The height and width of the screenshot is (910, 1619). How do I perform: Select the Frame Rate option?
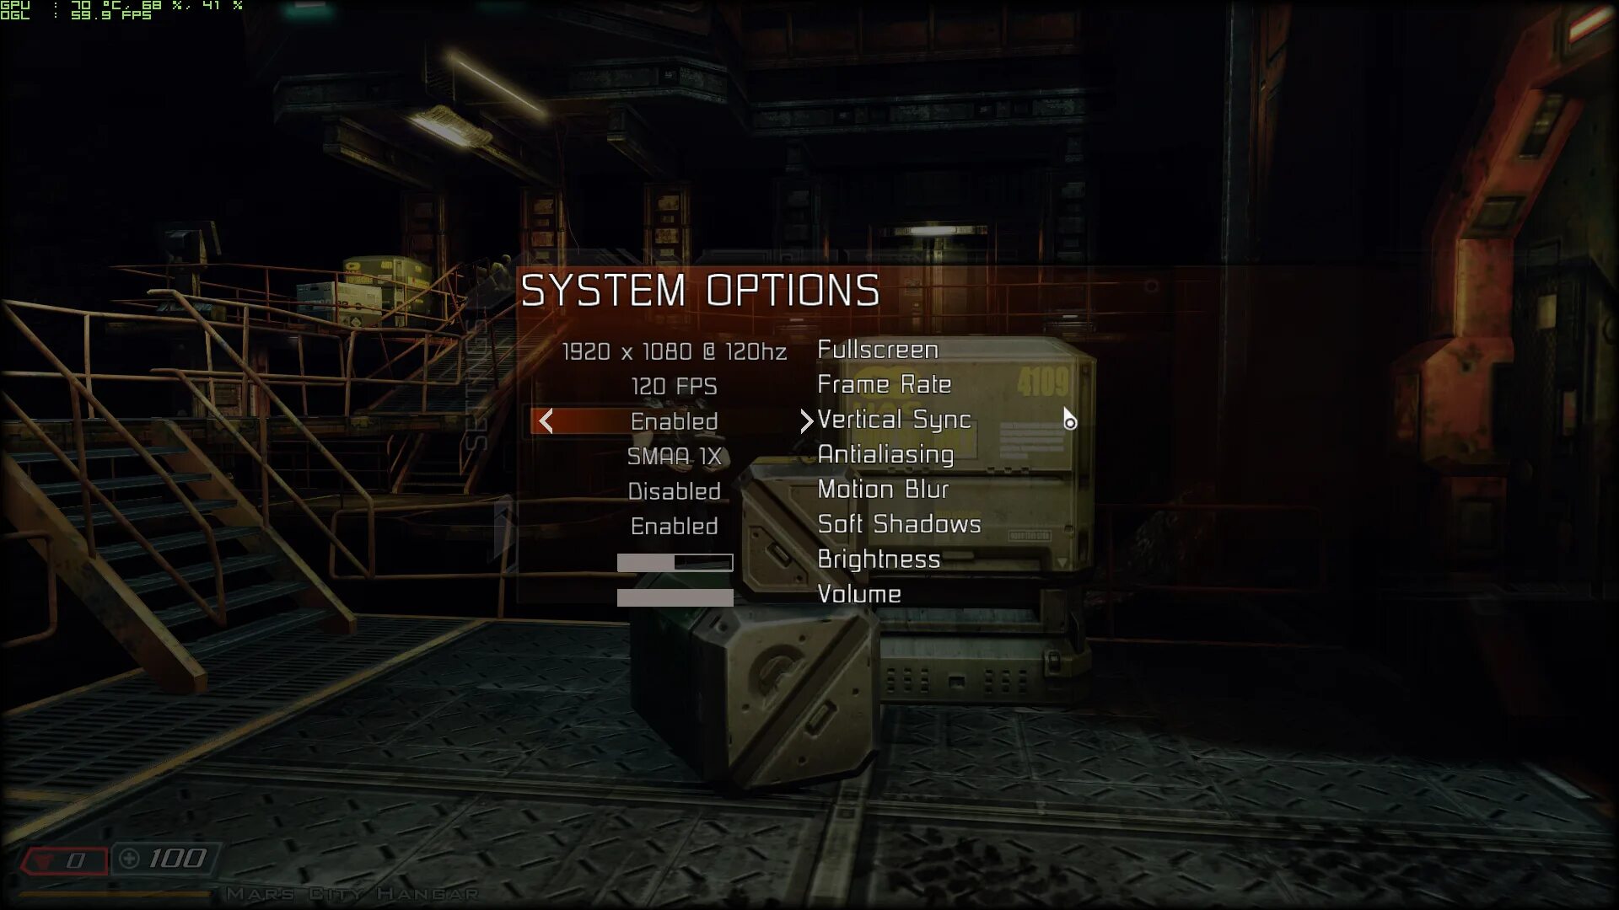(884, 384)
